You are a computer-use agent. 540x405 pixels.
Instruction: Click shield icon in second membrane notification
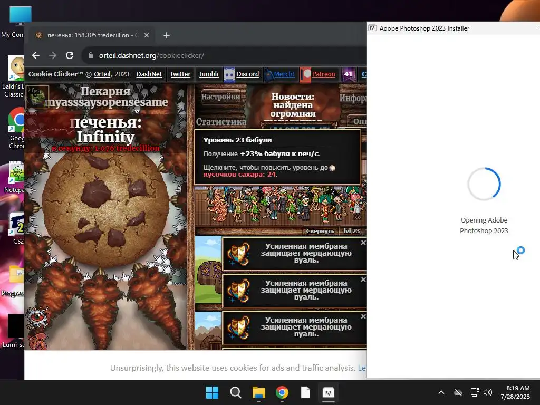(238, 291)
